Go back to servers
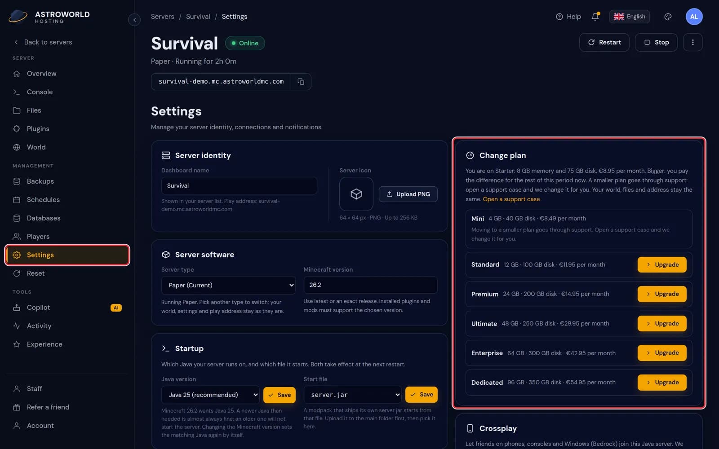This screenshot has width=719, height=449. point(43,42)
